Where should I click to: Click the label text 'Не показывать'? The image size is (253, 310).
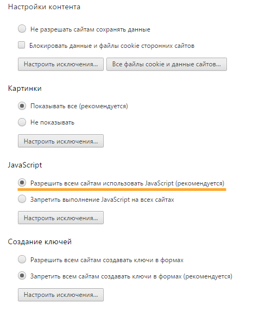[x=52, y=122]
